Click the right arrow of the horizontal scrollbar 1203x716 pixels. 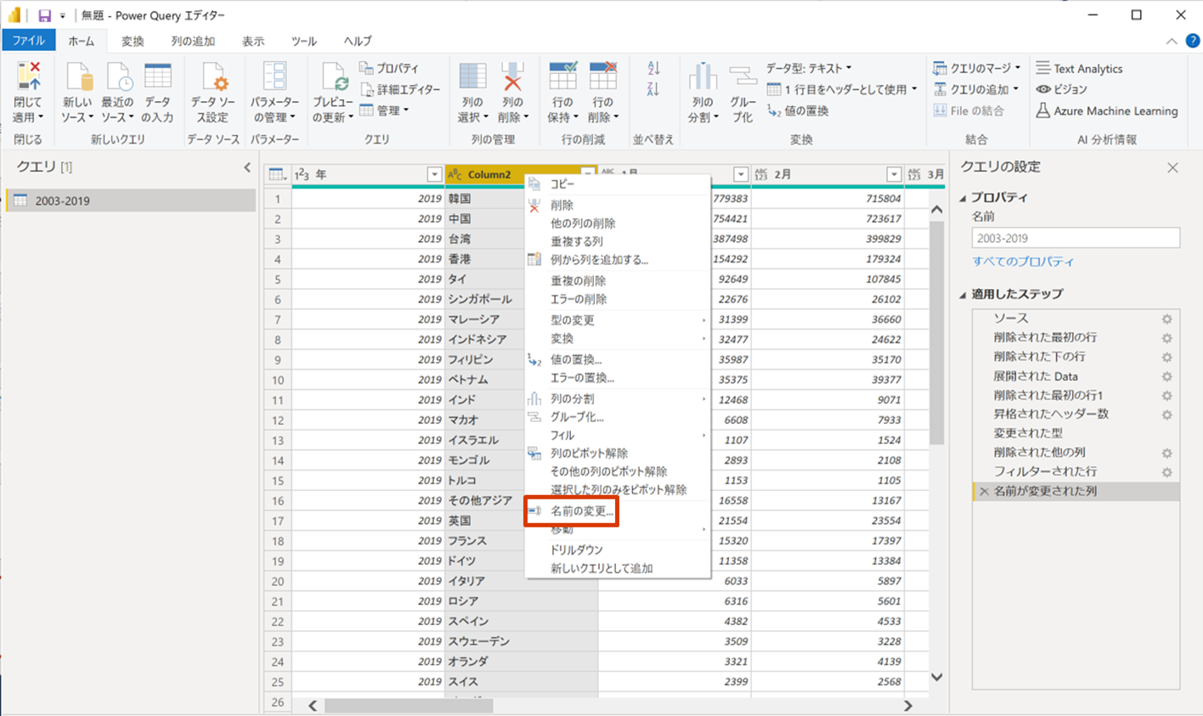907,706
